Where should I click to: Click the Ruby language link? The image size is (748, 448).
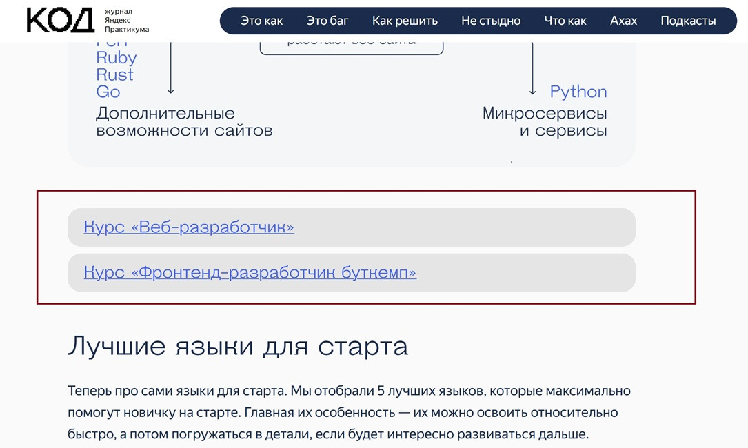pos(117,58)
